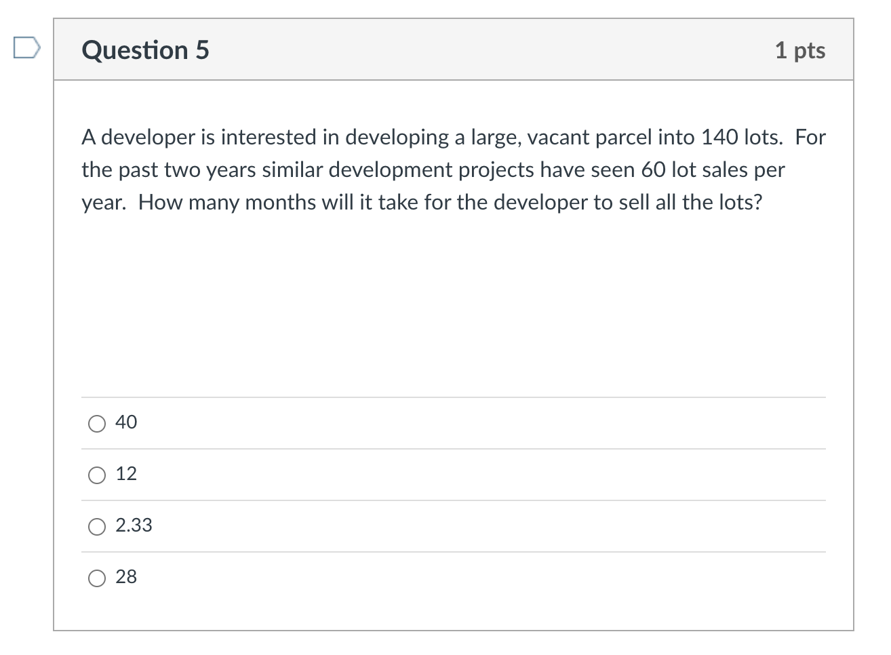
Task: Click the "Question 5" heading
Action: click(x=146, y=50)
